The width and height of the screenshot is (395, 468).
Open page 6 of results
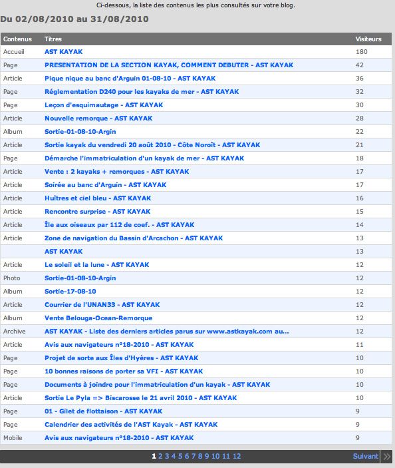(187, 457)
